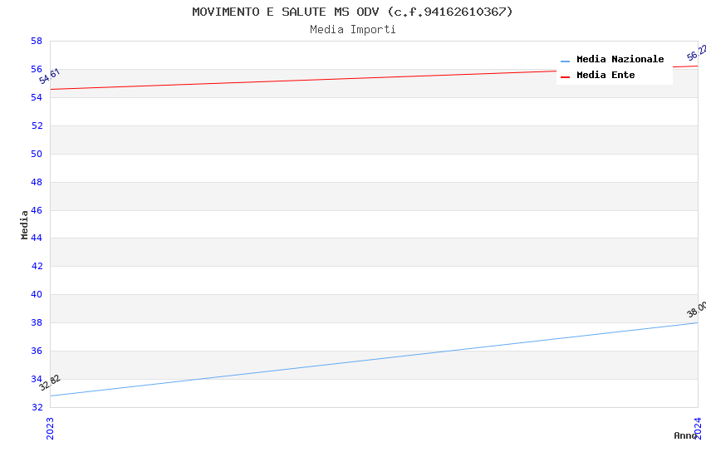Click the 32.82 data point label
This screenshot has width=706, height=457.
50,383
